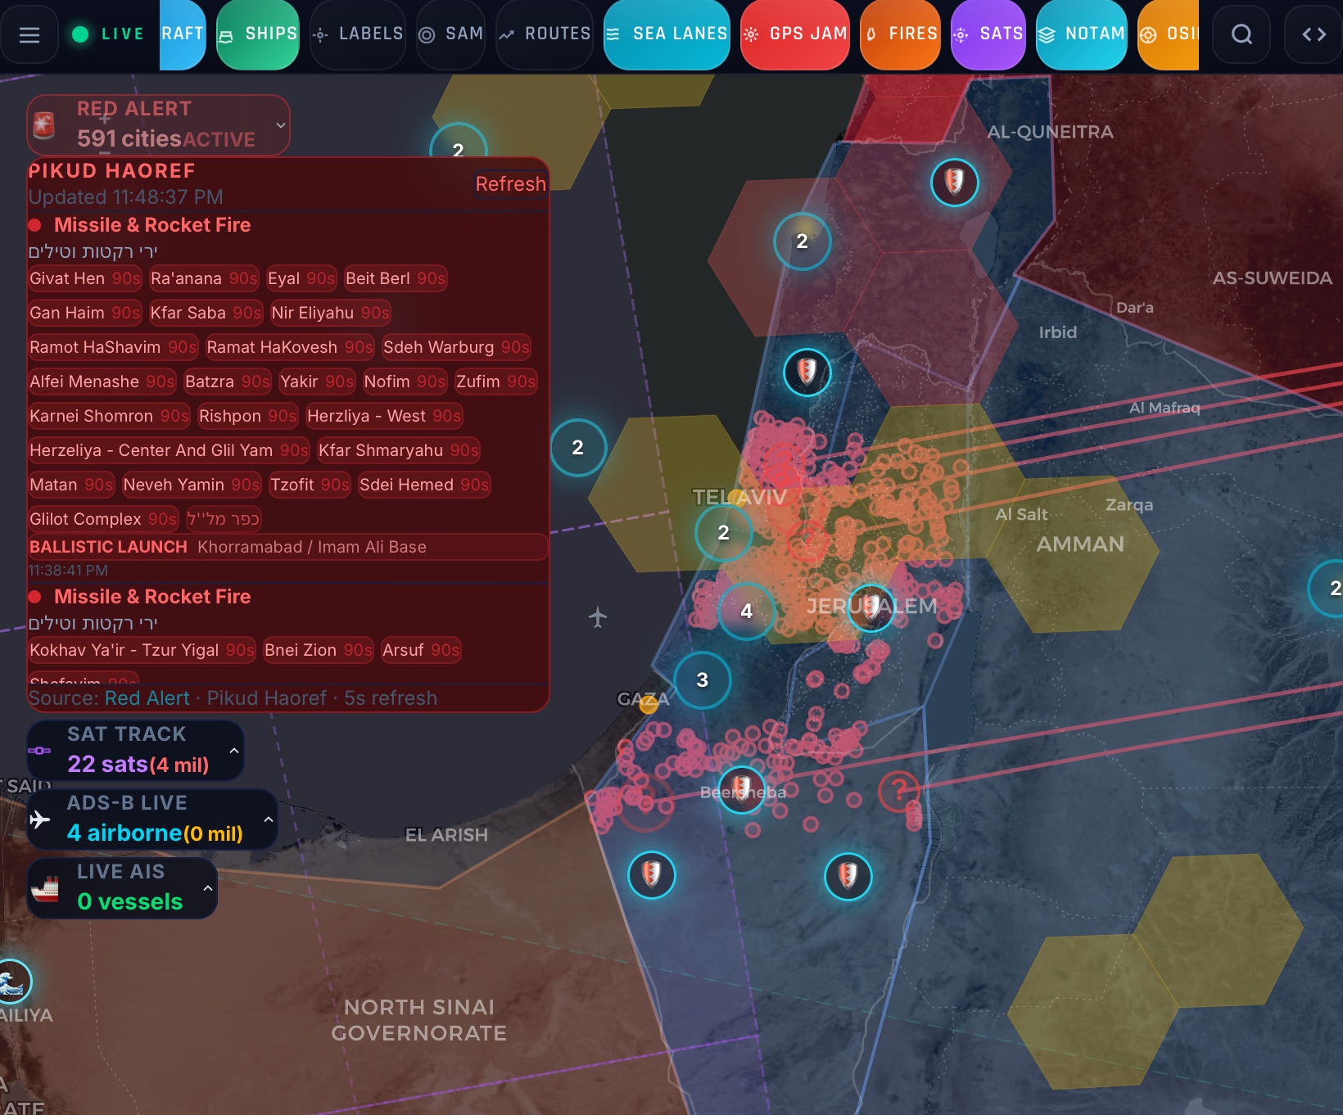
Task: Expand the ADS-B LIVE panel
Action: tap(268, 819)
